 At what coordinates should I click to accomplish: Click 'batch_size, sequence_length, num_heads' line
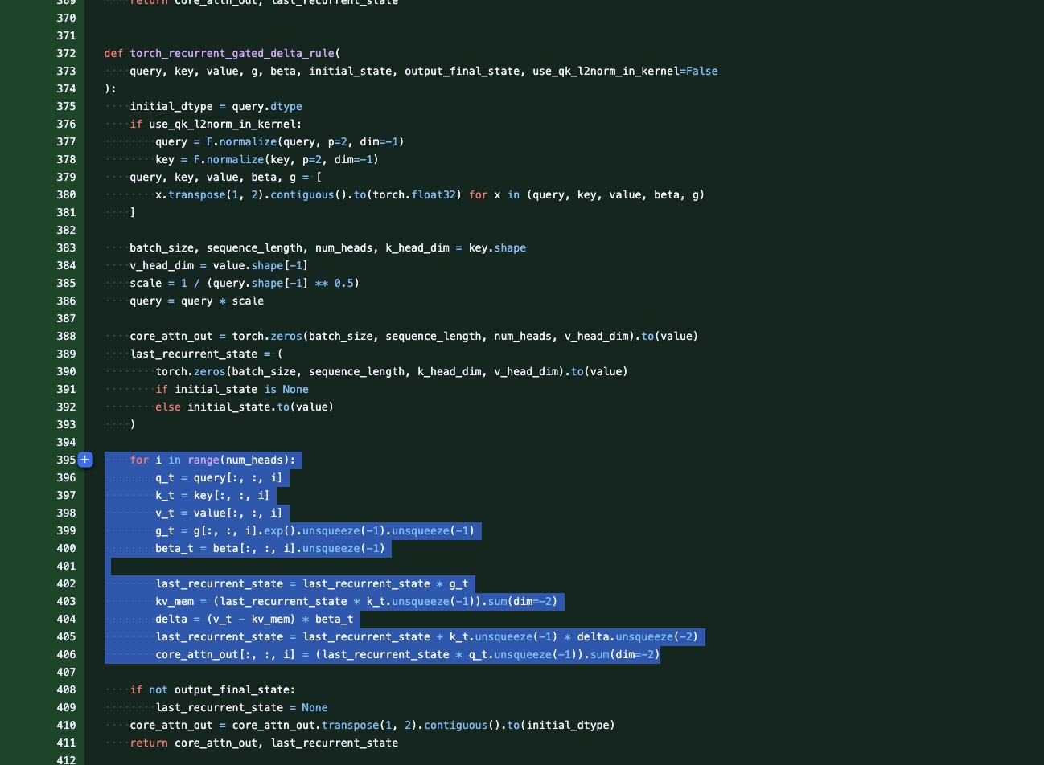328,247
